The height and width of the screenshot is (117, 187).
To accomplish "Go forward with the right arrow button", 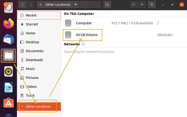I will (31, 5).
